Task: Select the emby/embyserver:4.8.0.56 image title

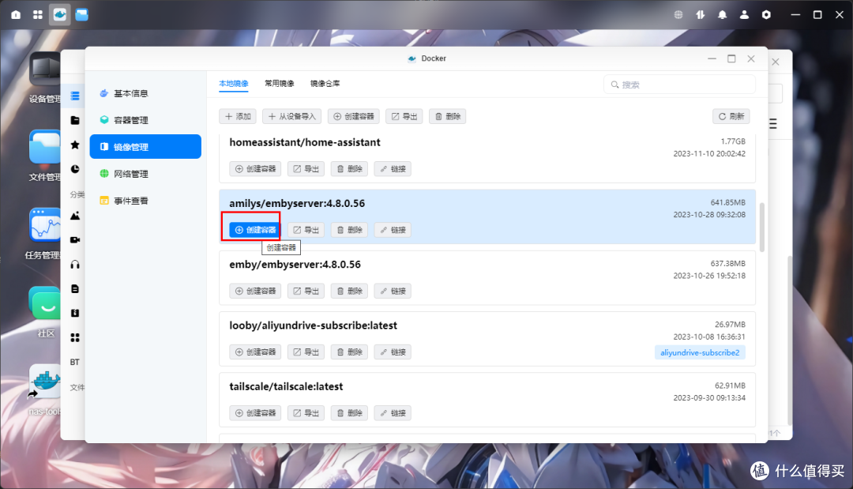Action: point(295,265)
